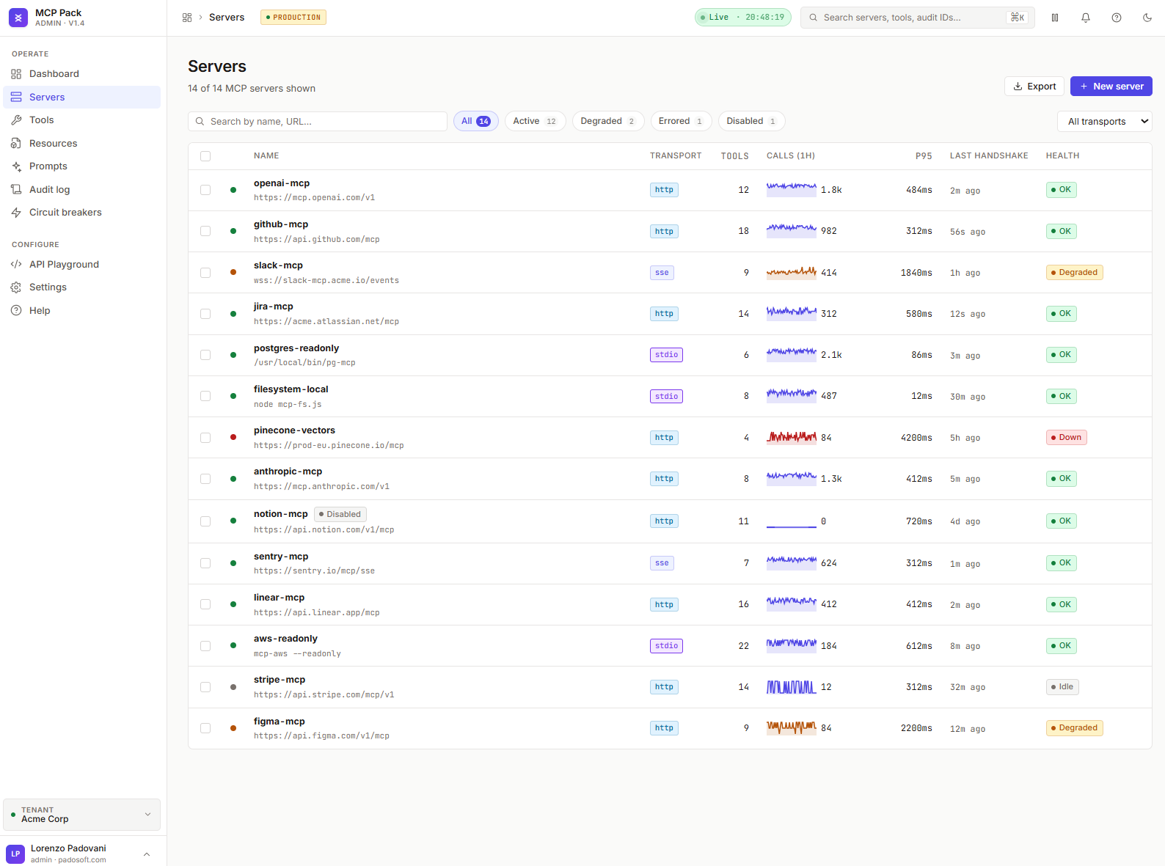Viewport: 1165px width, 866px height.
Task: Click the Settings gear icon in sidebar
Action: [x=16, y=287]
